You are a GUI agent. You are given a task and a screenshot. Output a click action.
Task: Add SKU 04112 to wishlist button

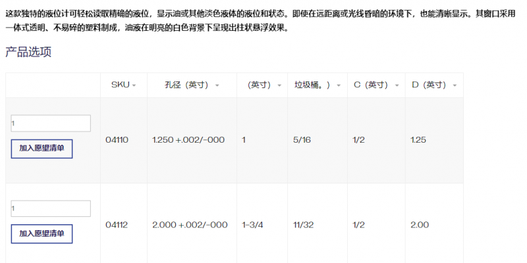click(x=42, y=233)
